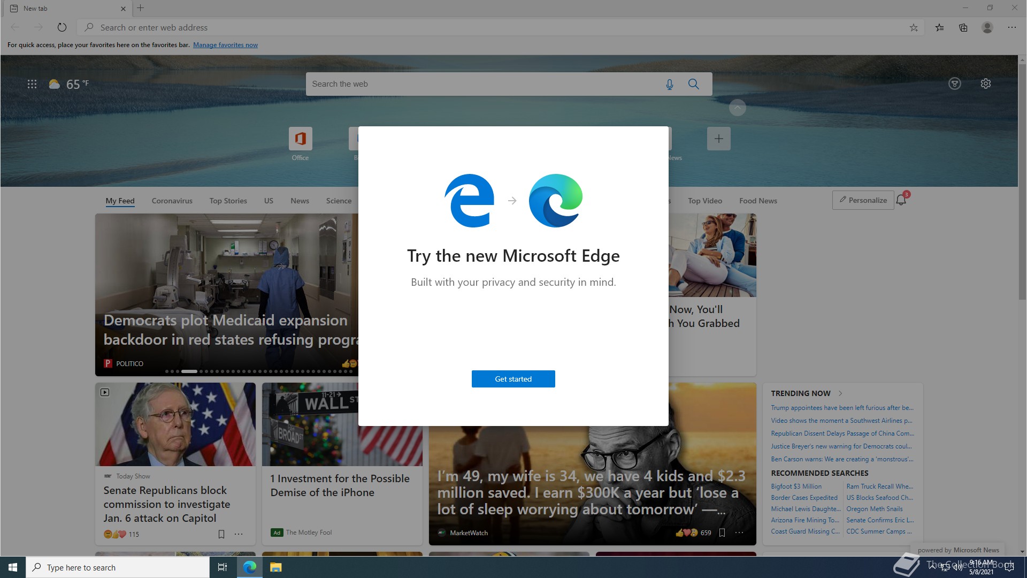
Task: Open Republican Dissent Delays trending link
Action: pos(842,433)
